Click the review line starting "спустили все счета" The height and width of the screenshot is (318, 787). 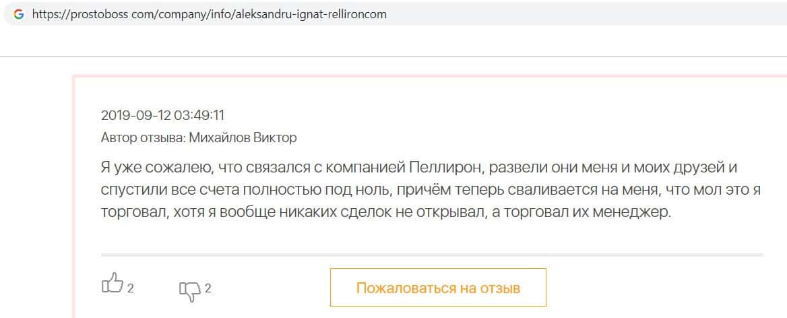431,190
